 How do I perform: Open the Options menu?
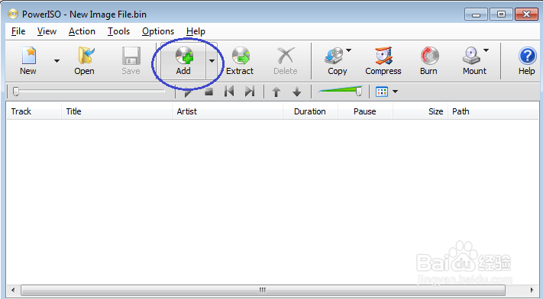(158, 31)
